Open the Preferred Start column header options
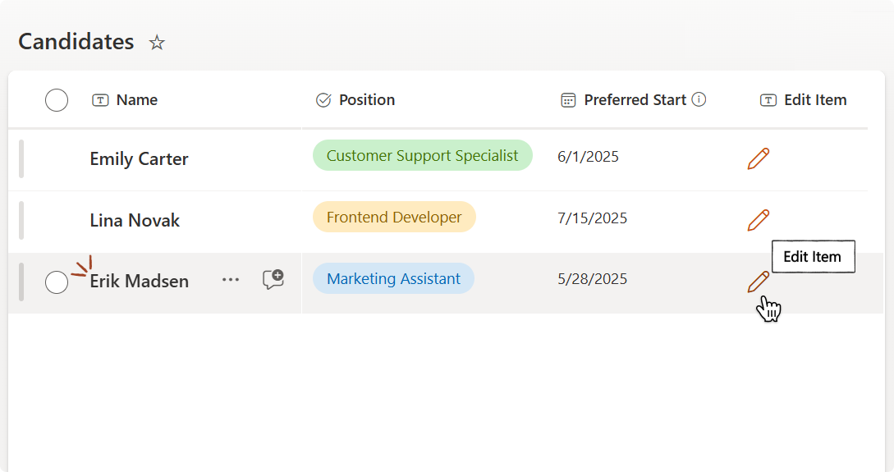The width and height of the screenshot is (894, 472). coord(635,100)
